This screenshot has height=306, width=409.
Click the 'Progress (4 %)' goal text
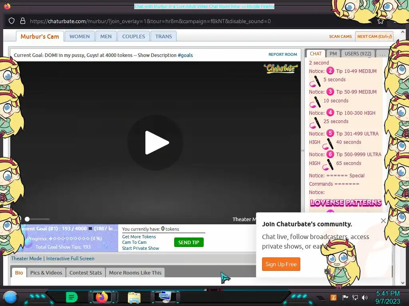click(64, 238)
